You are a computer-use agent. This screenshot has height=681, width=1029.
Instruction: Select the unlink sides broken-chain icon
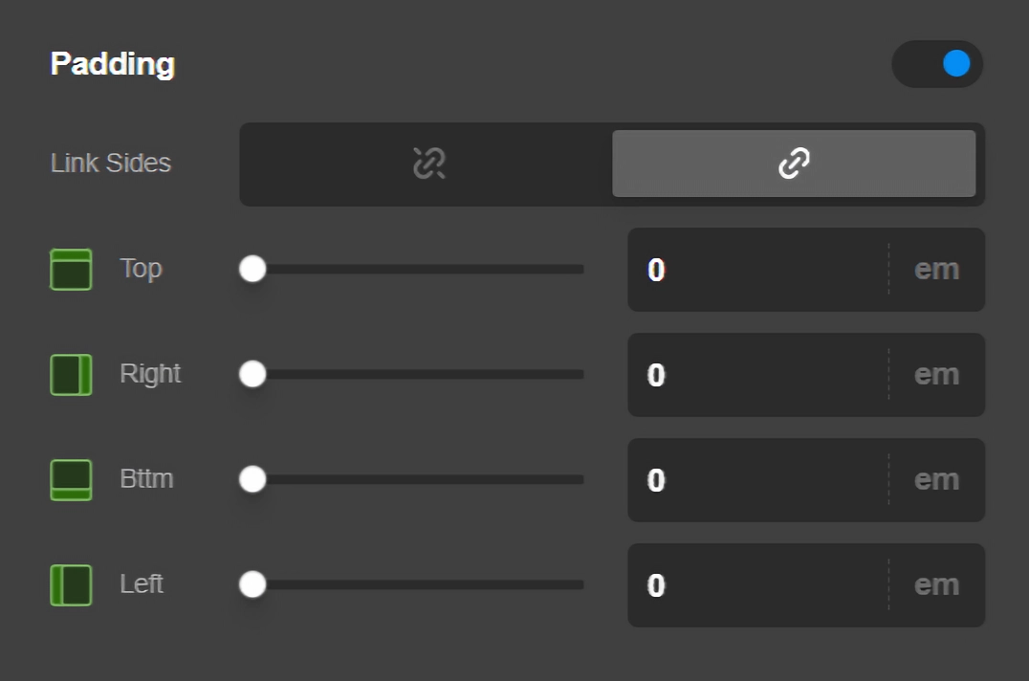428,164
